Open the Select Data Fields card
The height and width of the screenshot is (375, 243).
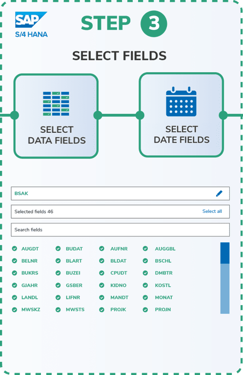[56, 116]
